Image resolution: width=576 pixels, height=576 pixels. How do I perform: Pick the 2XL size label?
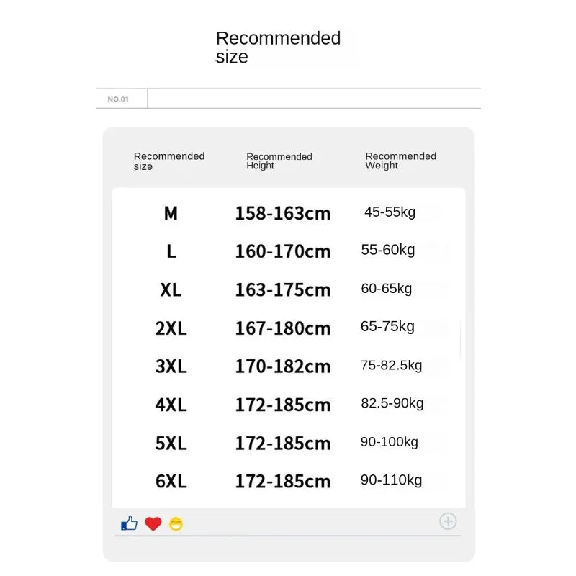[171, 328]
